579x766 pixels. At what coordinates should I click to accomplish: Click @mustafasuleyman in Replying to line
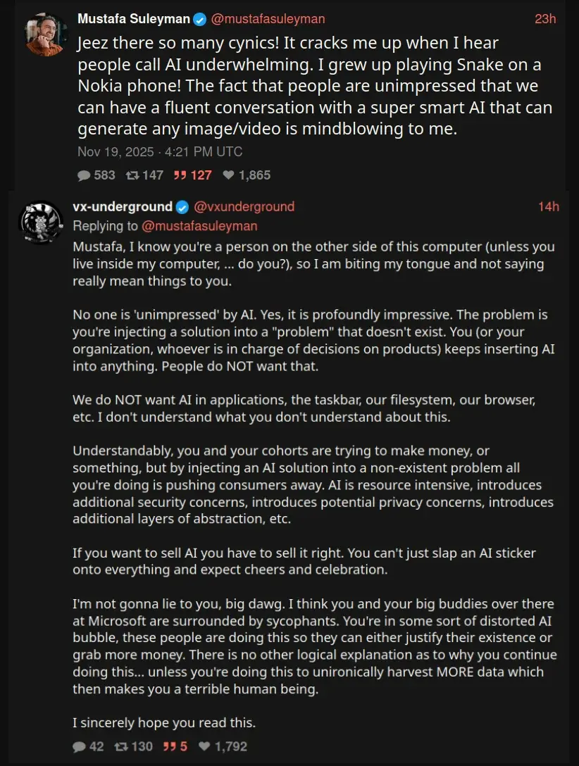(199, 226)
